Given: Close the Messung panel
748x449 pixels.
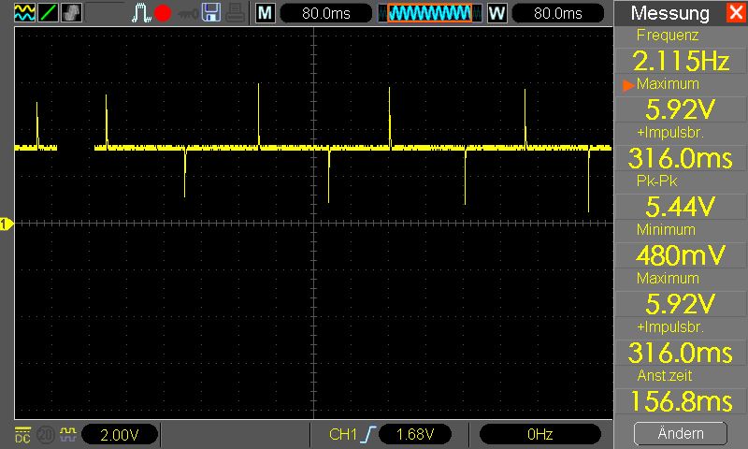Looking at the screenshot, I should (736, 12).
